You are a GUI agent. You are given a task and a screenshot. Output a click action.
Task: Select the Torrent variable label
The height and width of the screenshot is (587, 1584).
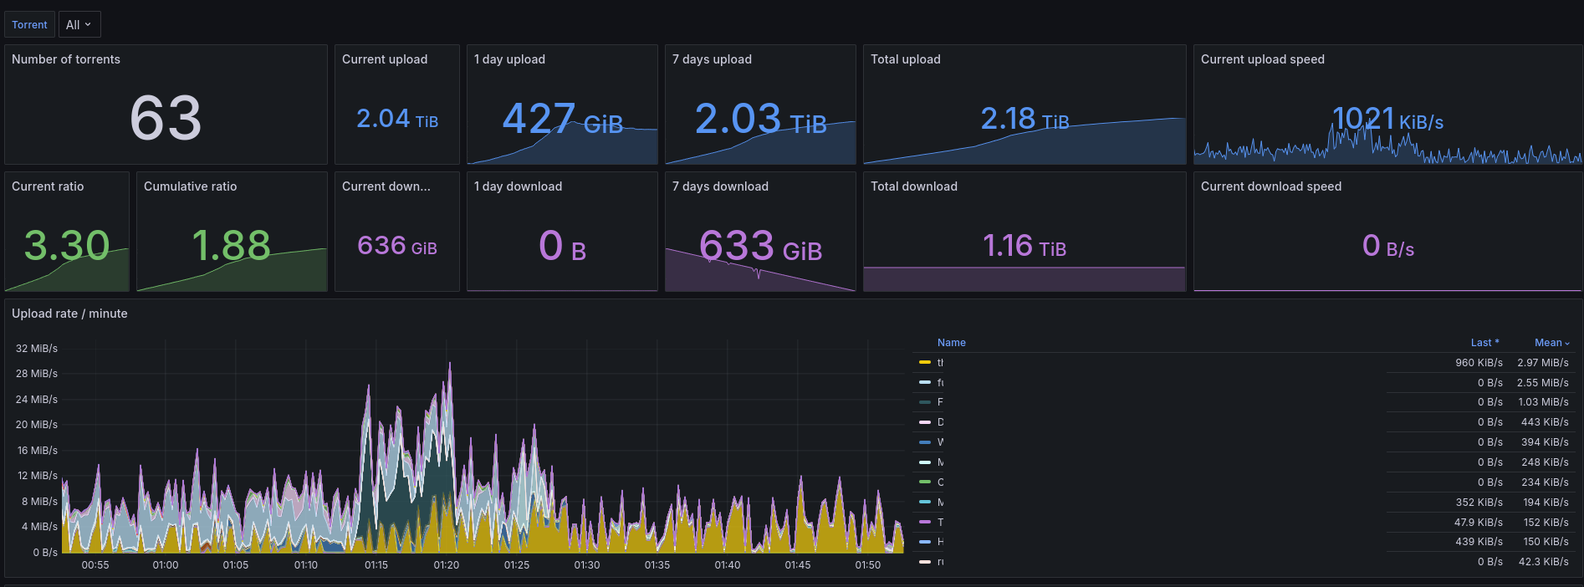coord(29,24)
